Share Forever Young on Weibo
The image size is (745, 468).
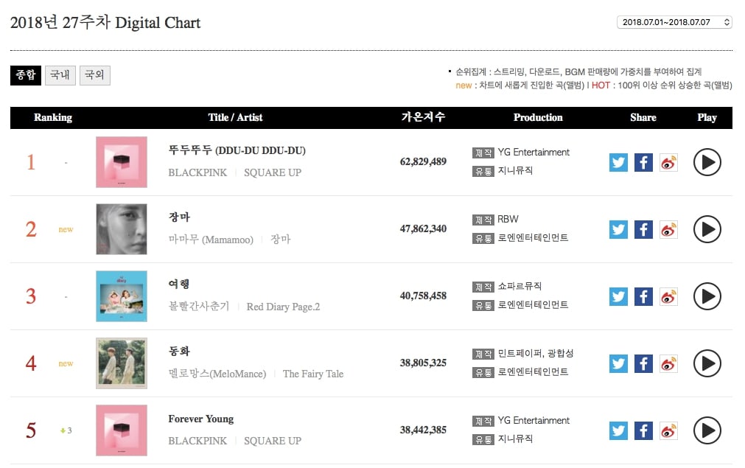pos(668,430)
